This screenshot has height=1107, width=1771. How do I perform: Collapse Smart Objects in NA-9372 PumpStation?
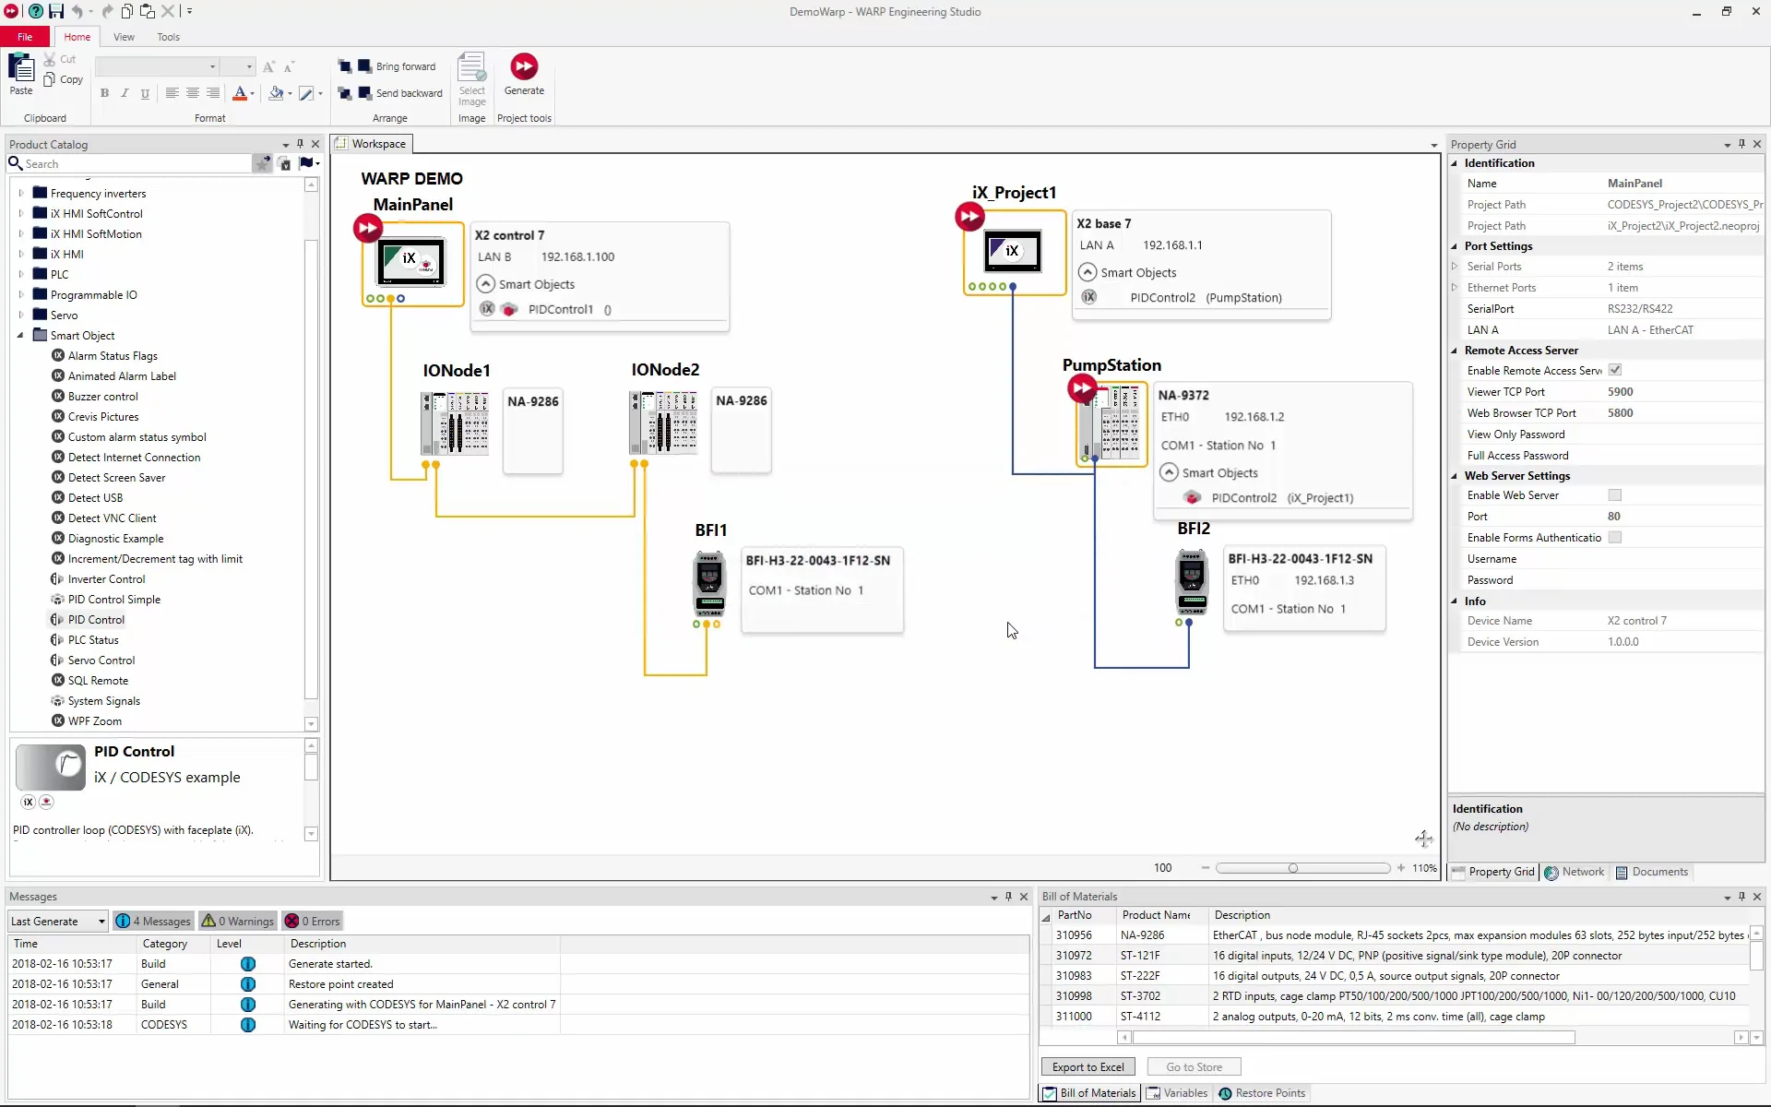pos(1169,472)
